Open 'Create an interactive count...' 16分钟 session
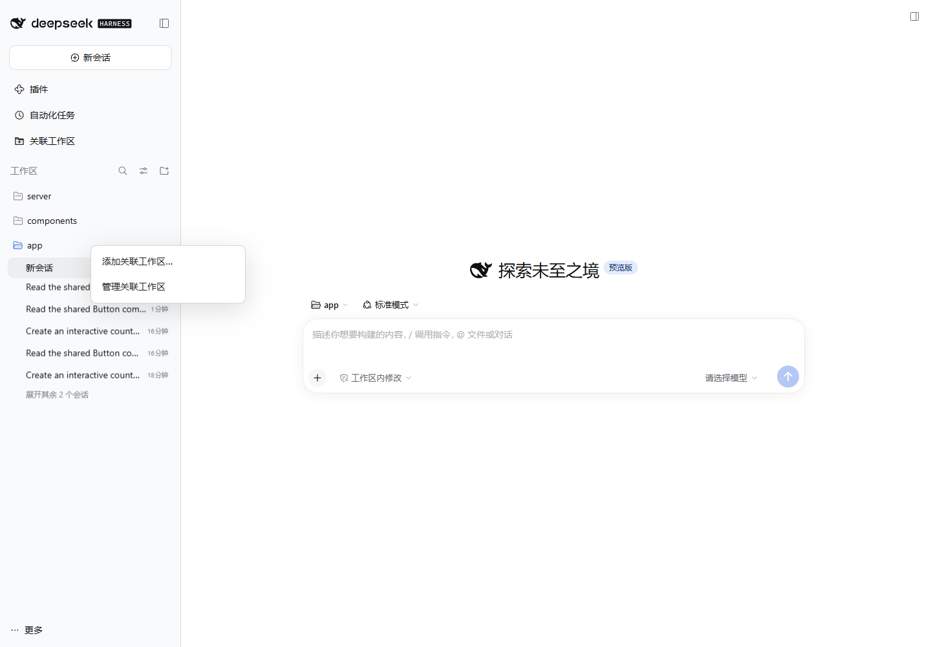 tap(91, 331)
